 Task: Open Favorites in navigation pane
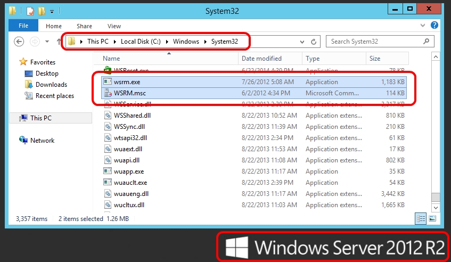tap(43, 62)
